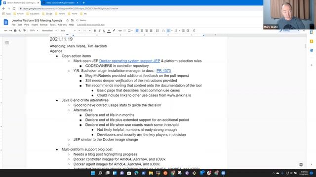Toggle underline formatting
The image size is (316, 177).
pos(104,30)
